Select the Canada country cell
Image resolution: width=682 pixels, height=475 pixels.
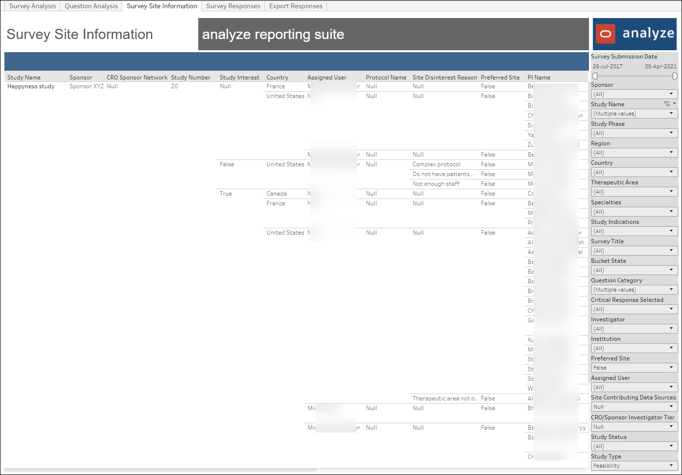point(276,194)
